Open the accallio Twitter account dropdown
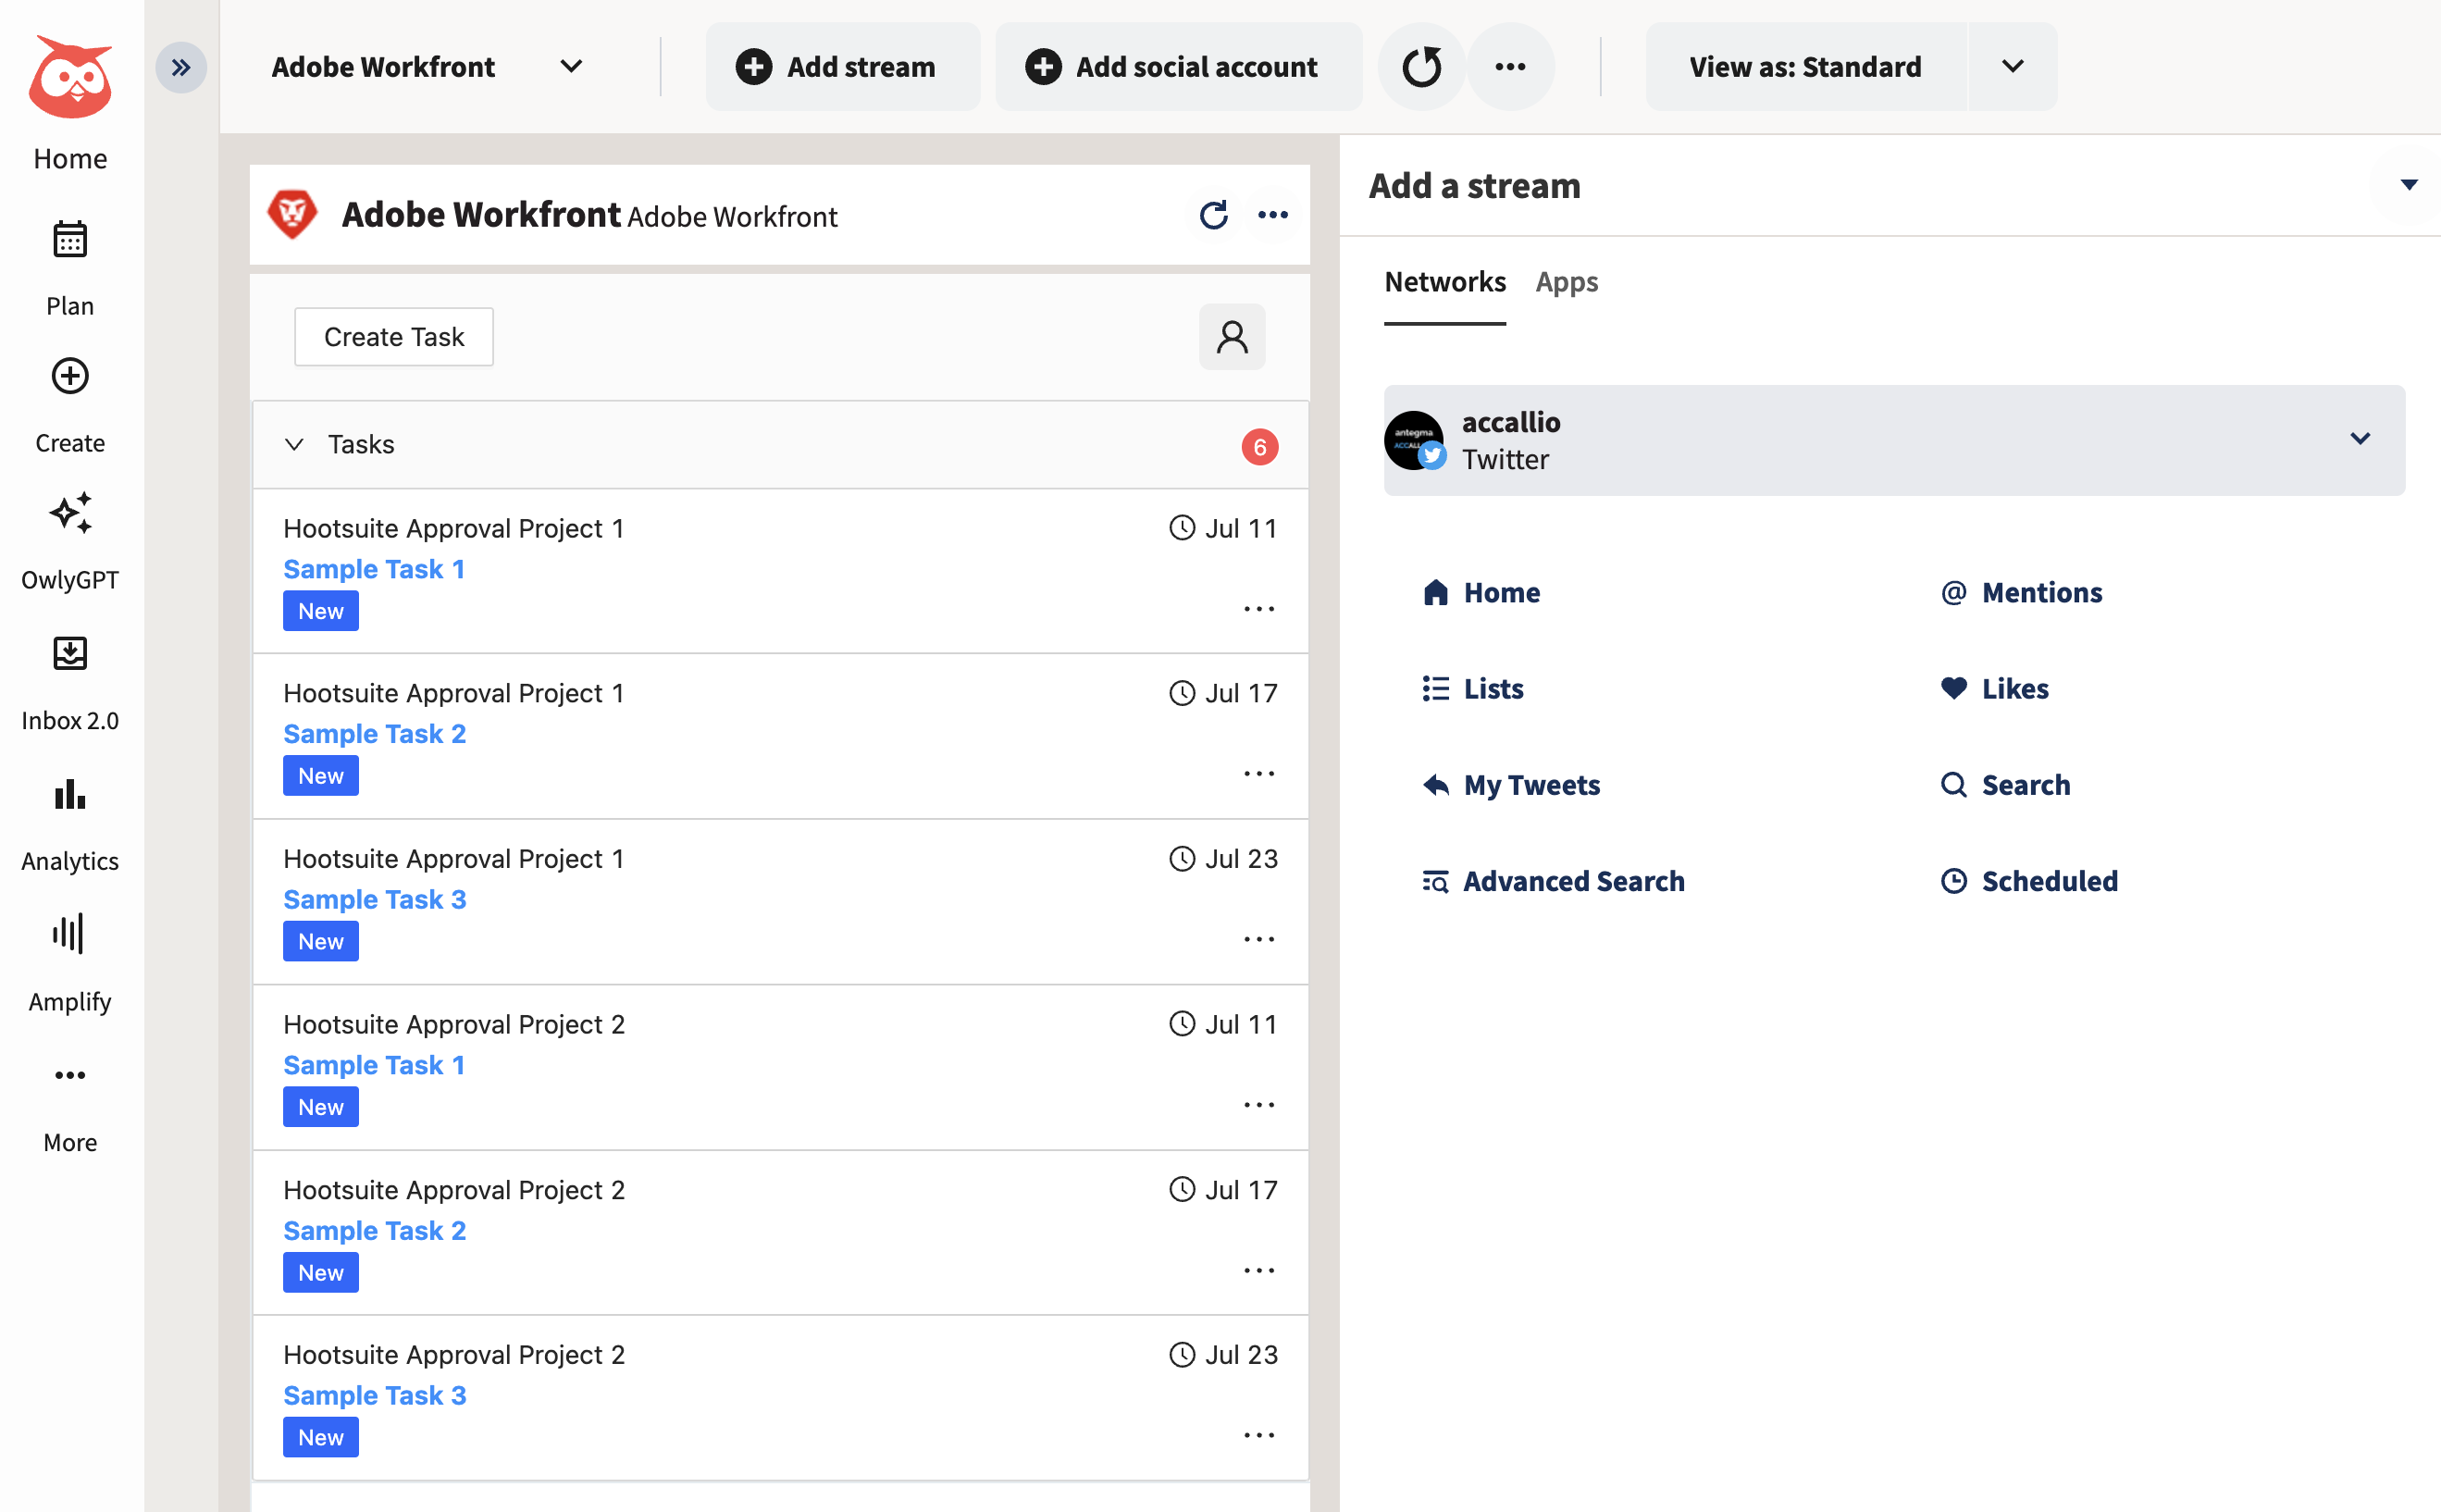This screenshot has height=1512, width=2441. point(2360,439)
